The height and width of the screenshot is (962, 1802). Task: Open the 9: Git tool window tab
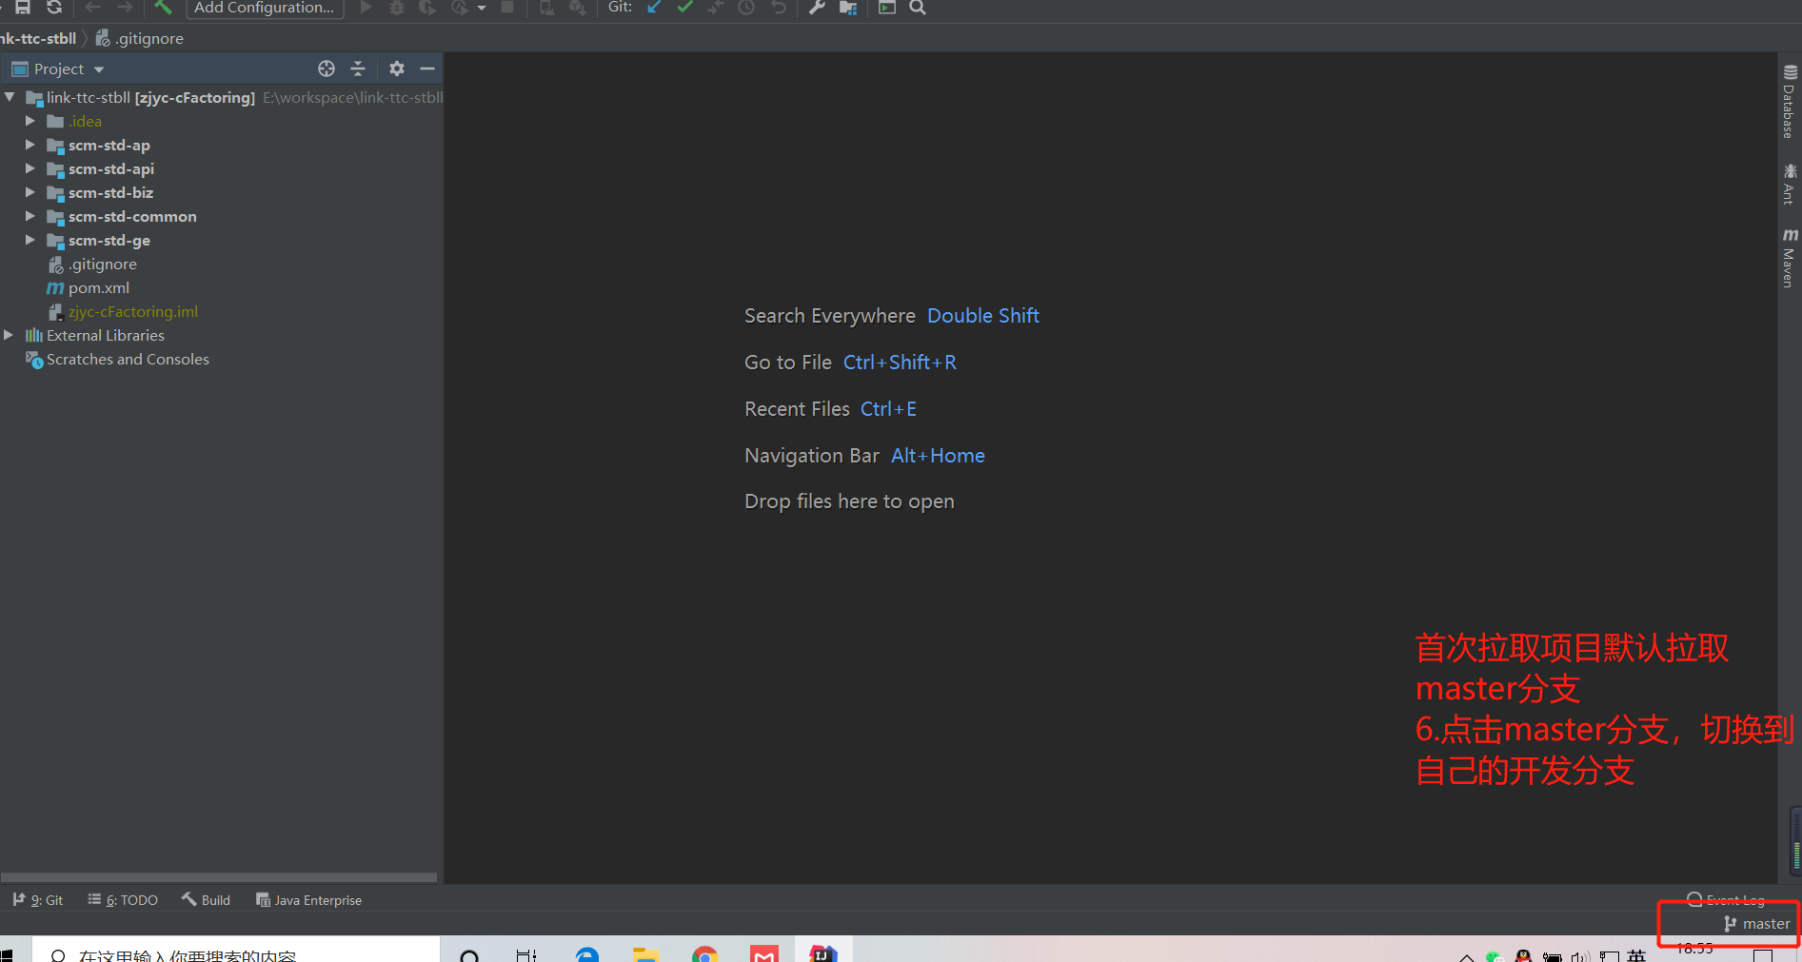(x=38, y=900)
